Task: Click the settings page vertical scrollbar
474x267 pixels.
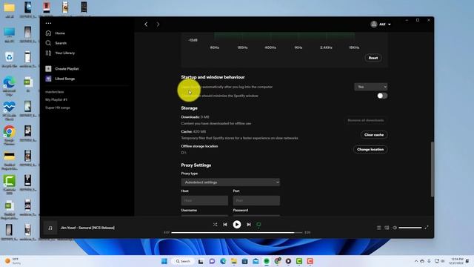Action: click(433, 169)
